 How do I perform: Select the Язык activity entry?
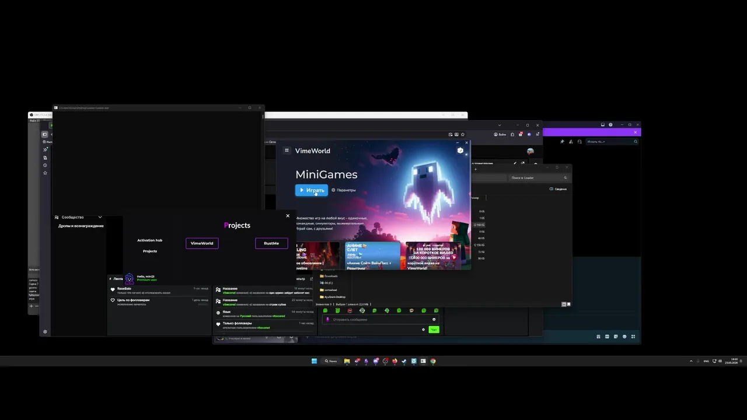tap(264, 314)
